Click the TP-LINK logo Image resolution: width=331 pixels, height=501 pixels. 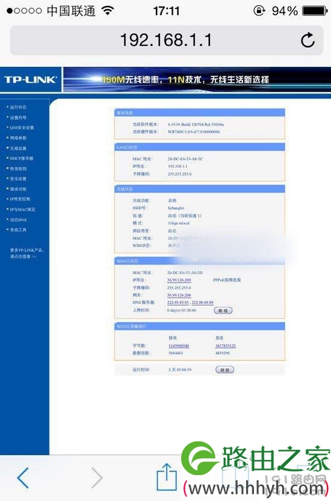tap(31, 80)
